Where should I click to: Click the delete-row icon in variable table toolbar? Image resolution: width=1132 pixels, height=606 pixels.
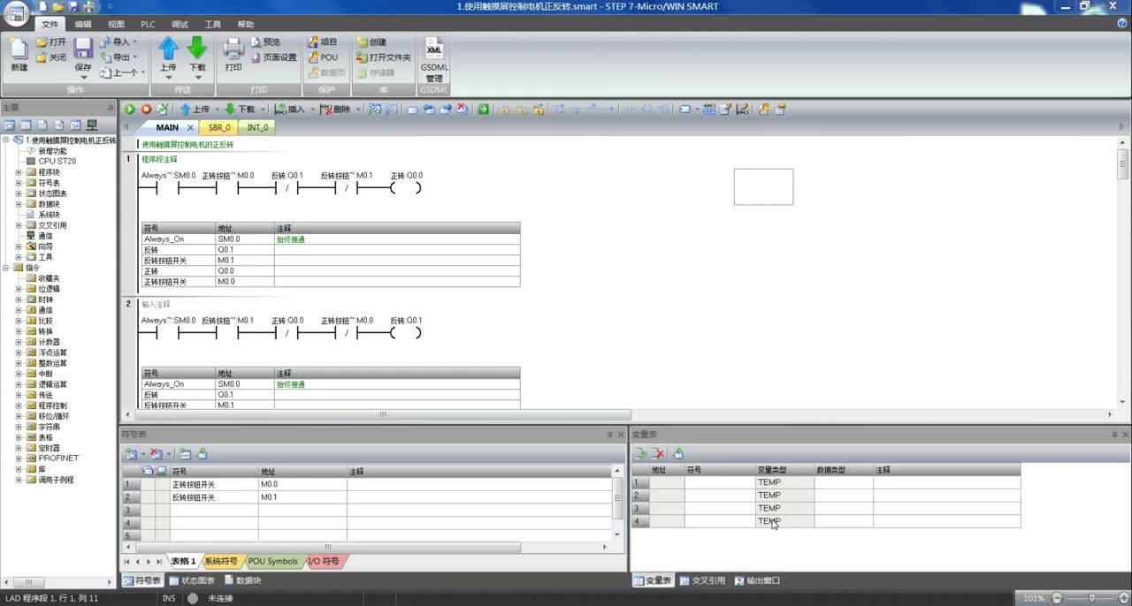pos(658,453)
